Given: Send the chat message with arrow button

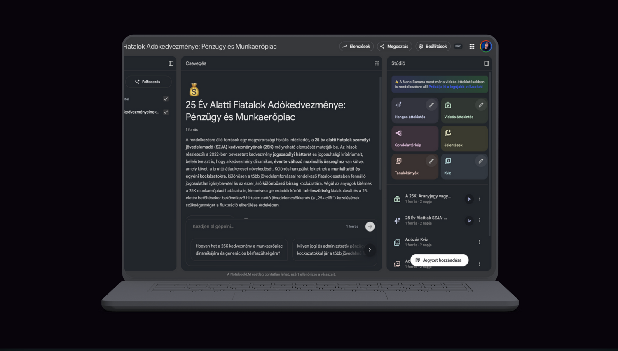Looking at the screenshot, I should click(x=370, y=227).
